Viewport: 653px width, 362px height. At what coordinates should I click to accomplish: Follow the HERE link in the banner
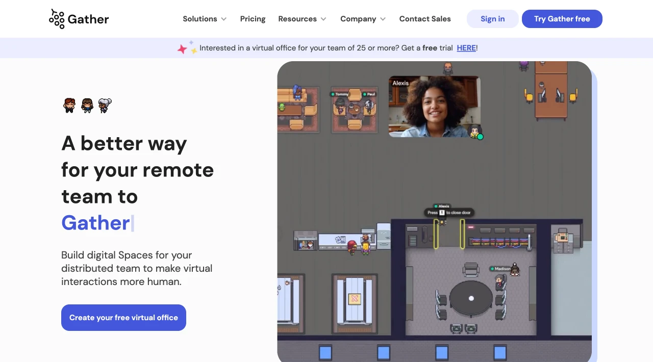[466, 48]
